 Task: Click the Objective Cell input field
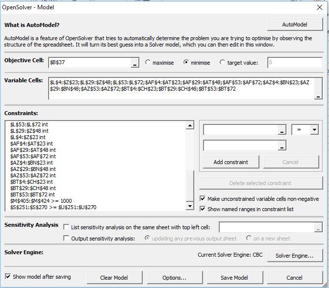click(x=90, y=63)
